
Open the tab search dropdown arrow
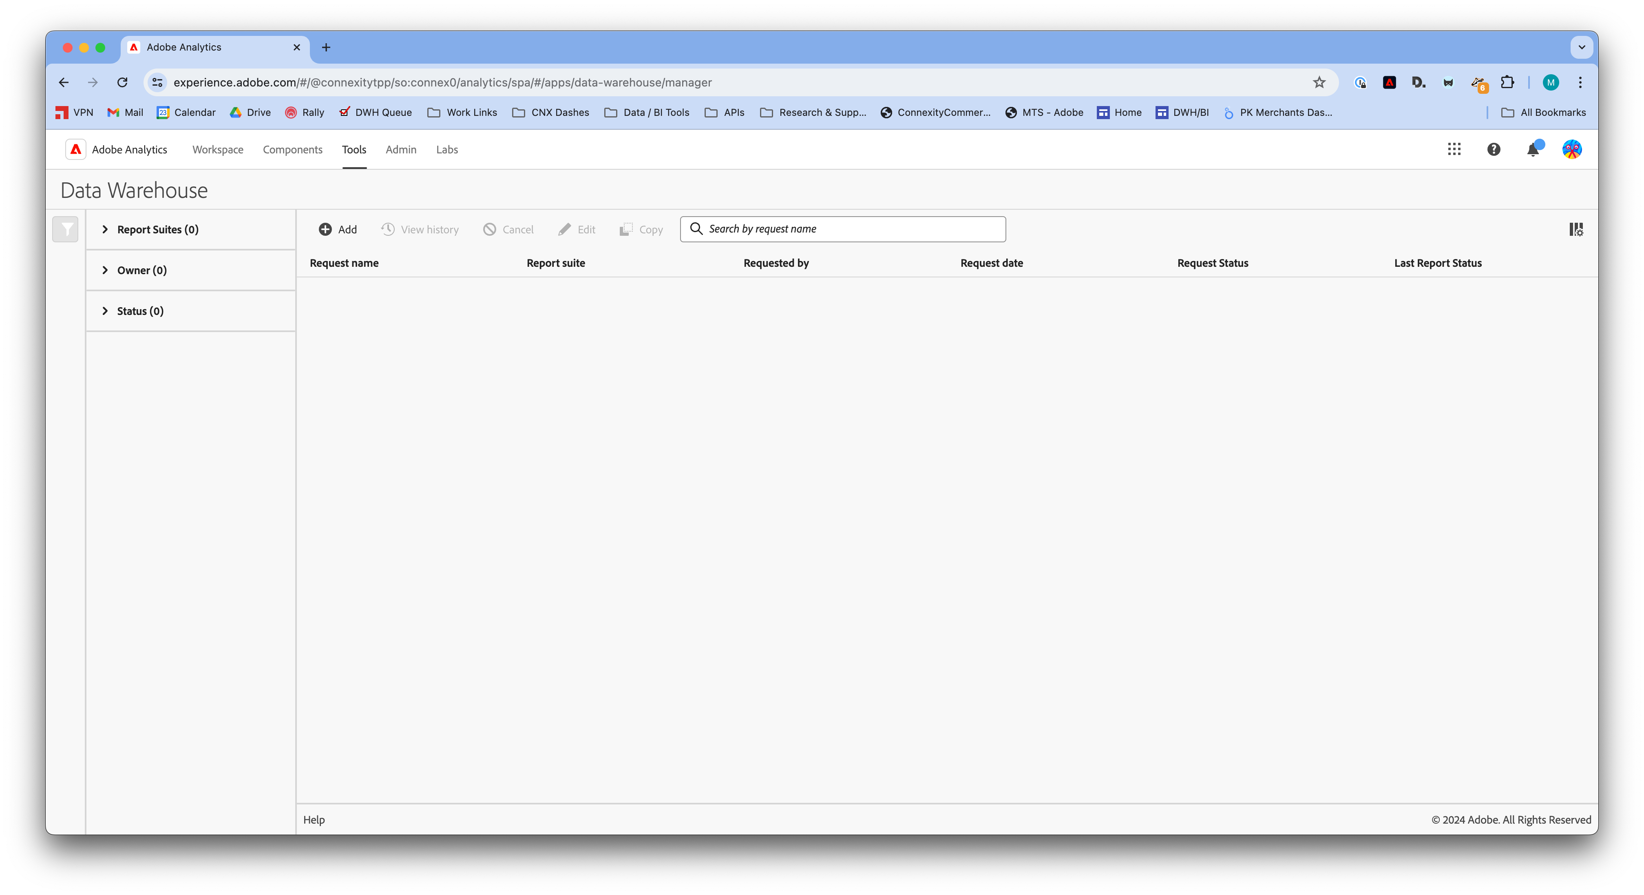click(x=1582, y=47)
